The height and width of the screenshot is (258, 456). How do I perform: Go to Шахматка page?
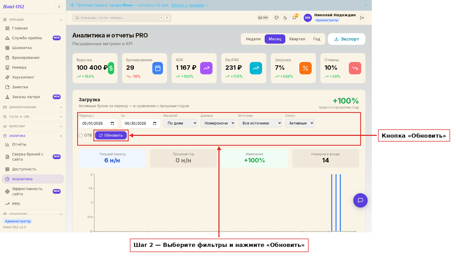33,48
